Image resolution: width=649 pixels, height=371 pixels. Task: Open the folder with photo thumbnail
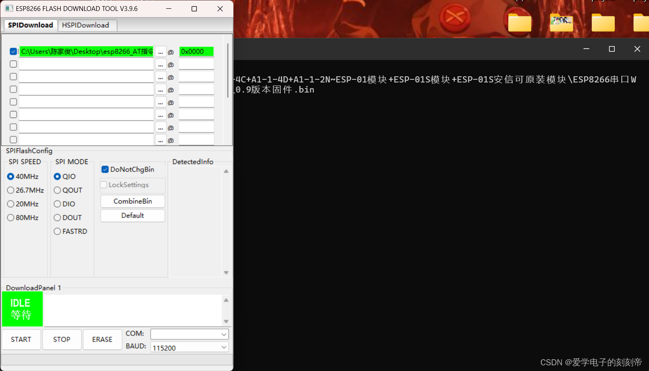click(562, 22)
